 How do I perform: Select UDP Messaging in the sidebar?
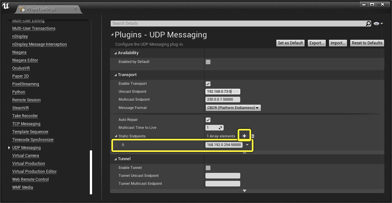[x=27, y=148]
